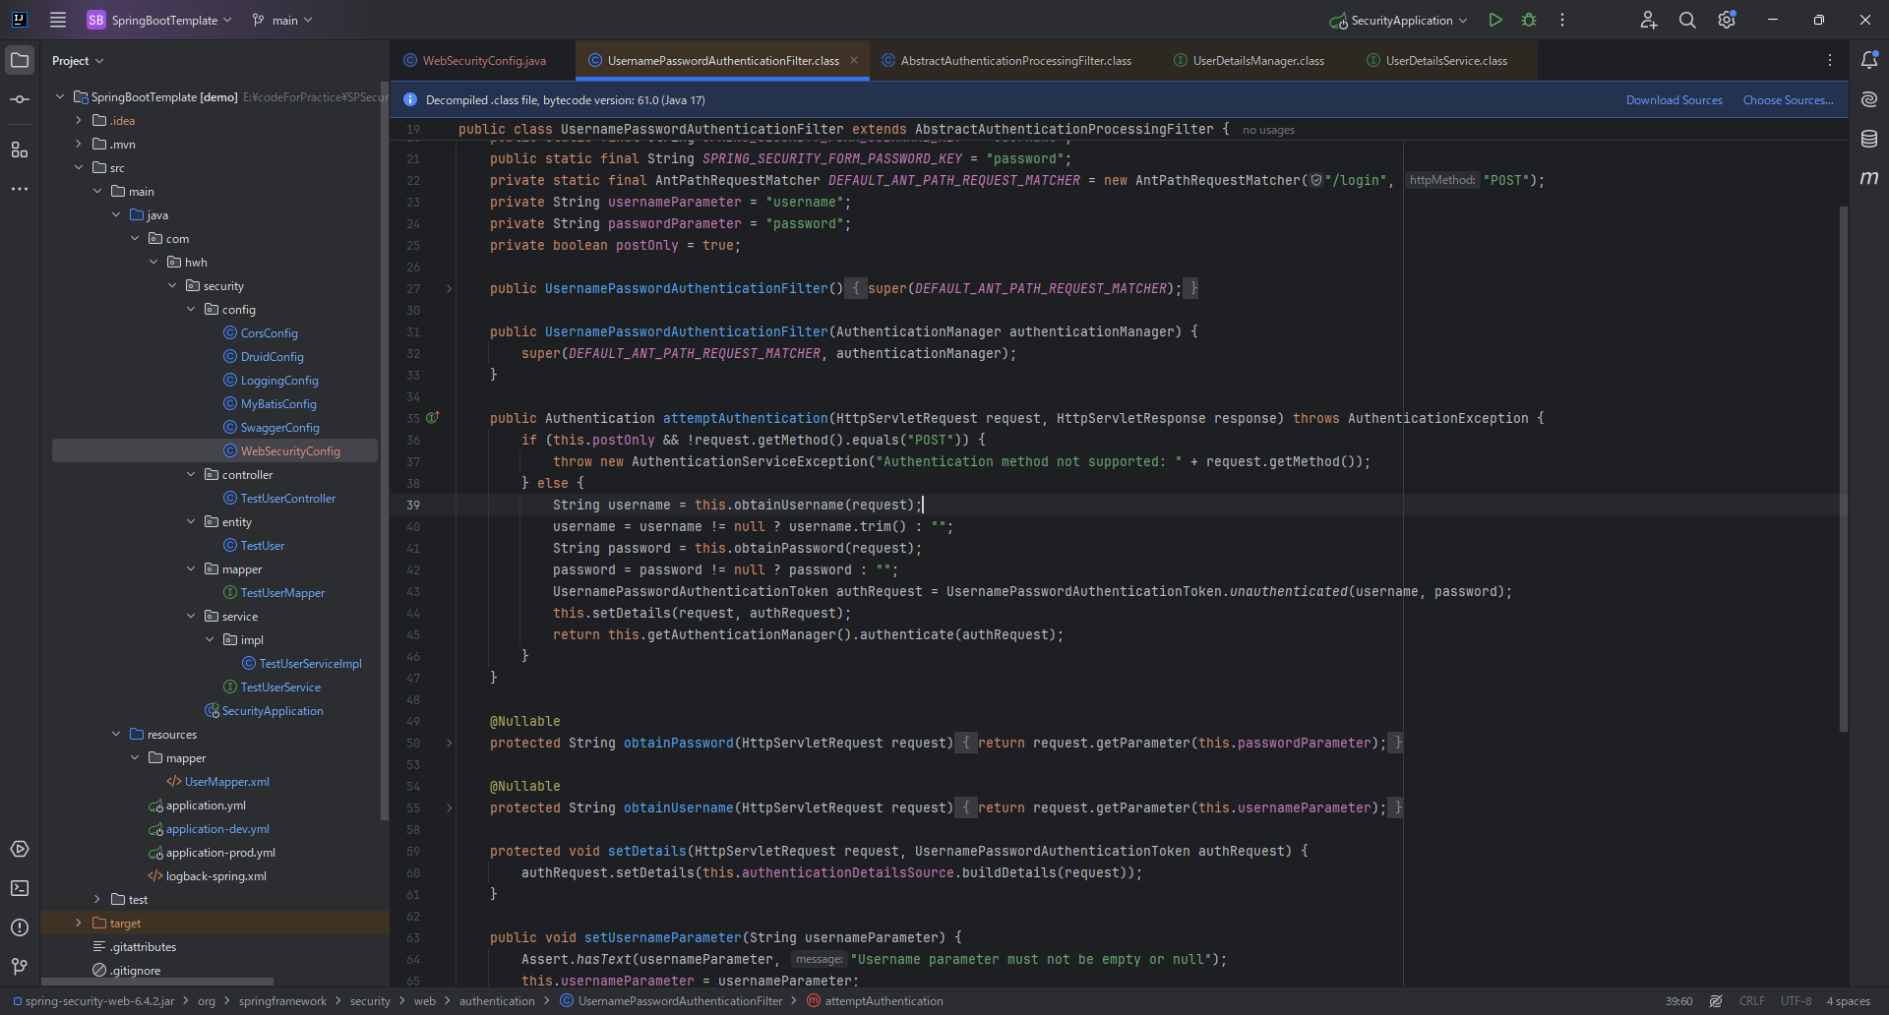Viewport: 1889px width, 1015px height.
Task: Open the Commit tool window icon
Action: tap(20, 99)
